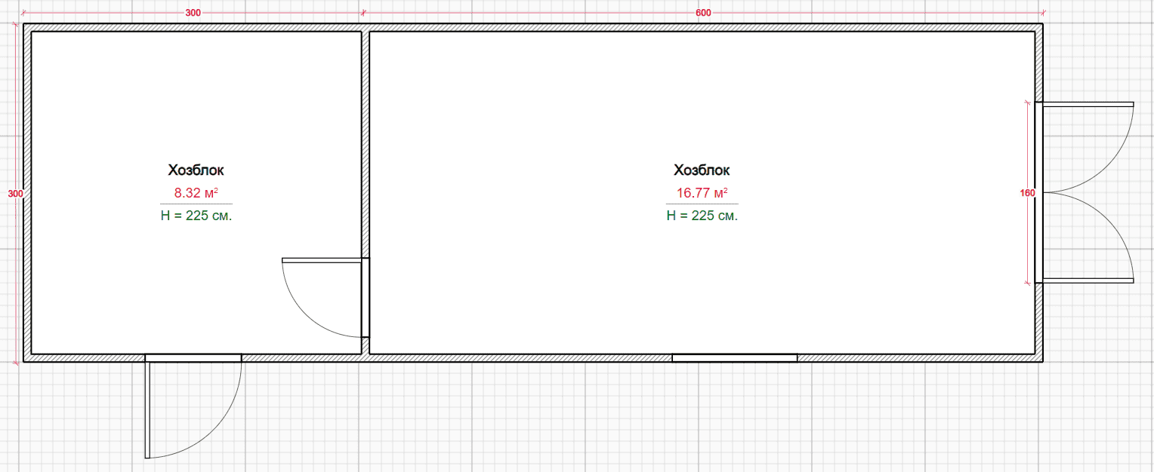Select the exterior door below the 8.32 м² room

click(193, 406)
